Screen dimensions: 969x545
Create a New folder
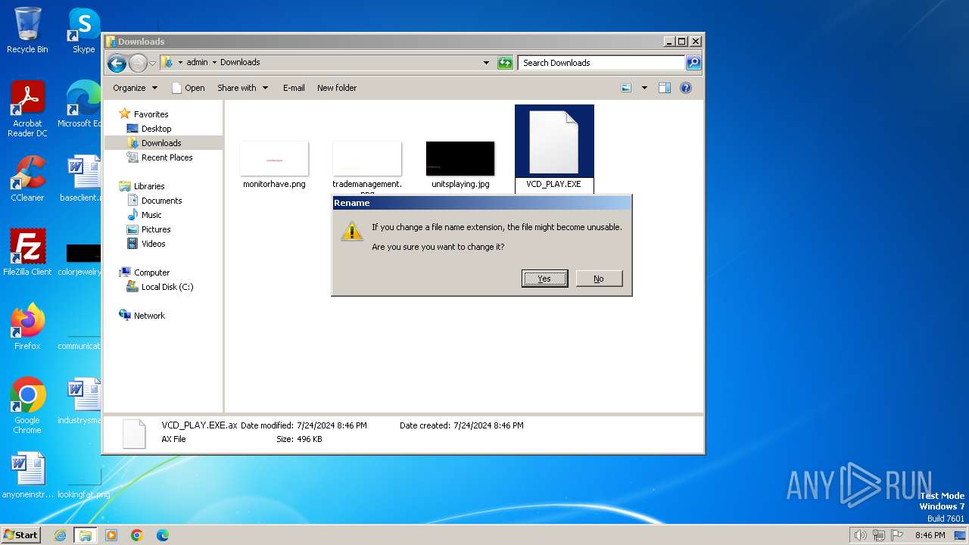337,88
